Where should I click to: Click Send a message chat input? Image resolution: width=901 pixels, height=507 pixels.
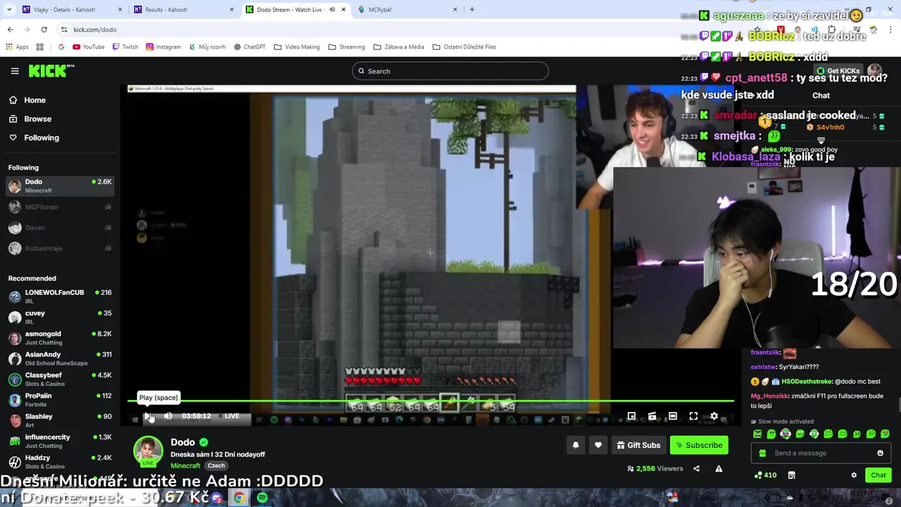tap(821, 453)
